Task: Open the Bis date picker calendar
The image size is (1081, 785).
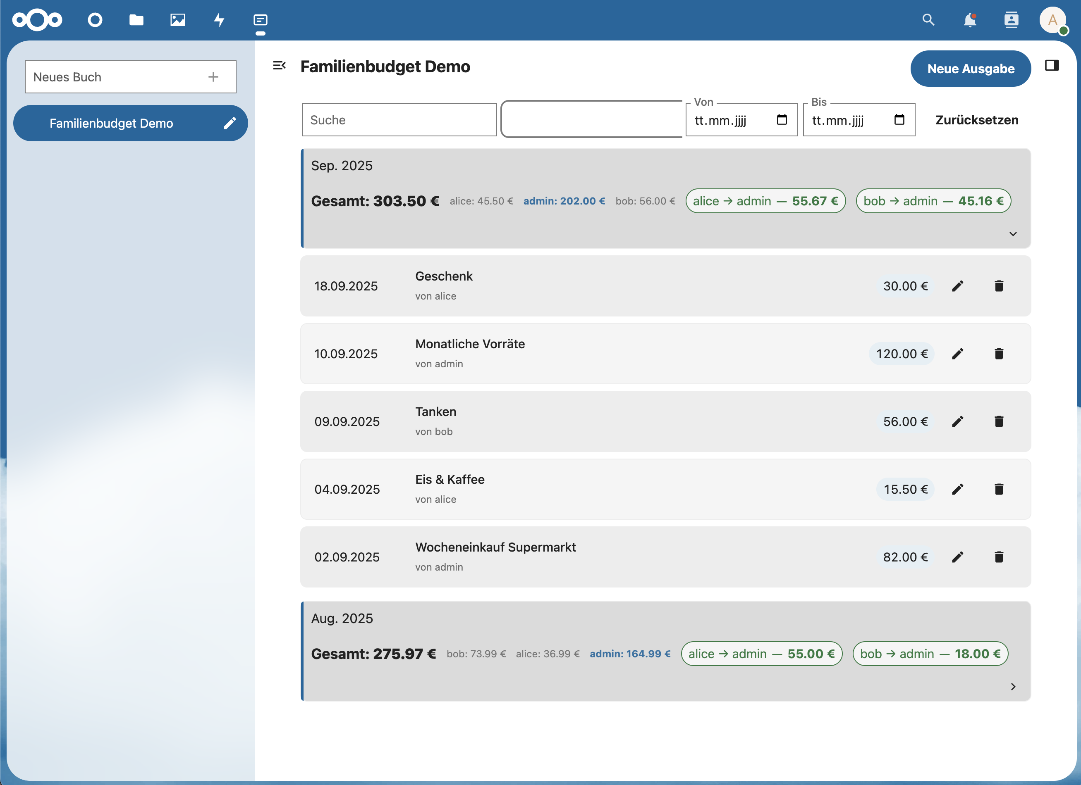Action: pyautogui.click(x=899, y=120)
